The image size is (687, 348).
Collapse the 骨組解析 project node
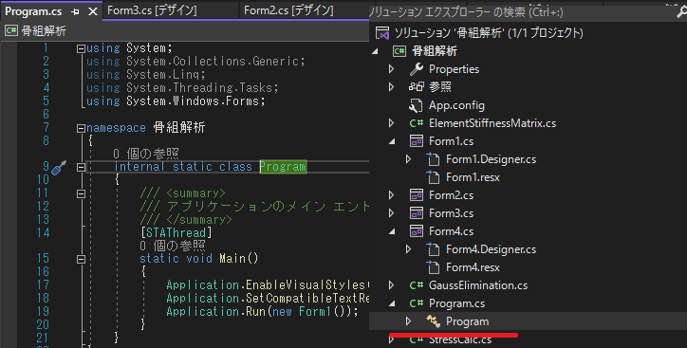point(375,51)
